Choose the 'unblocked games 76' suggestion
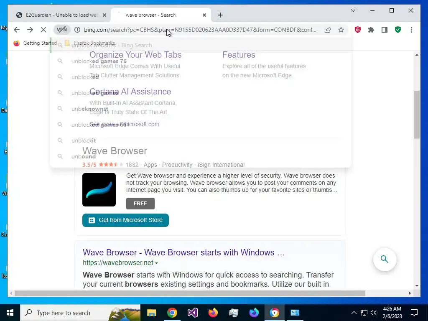This screenshot has height=321, width=428. point(201,61)
